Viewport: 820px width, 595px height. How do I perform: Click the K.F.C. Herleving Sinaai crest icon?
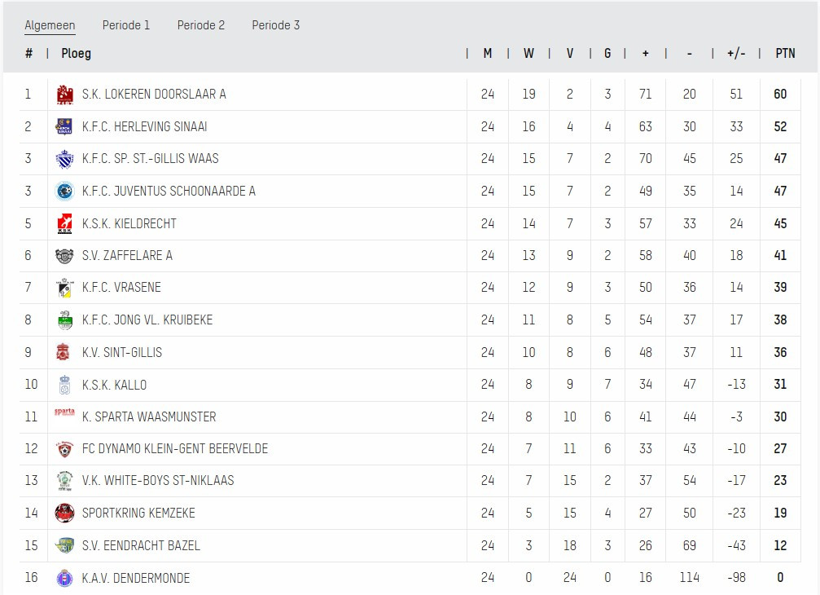(x=65, y=126)
